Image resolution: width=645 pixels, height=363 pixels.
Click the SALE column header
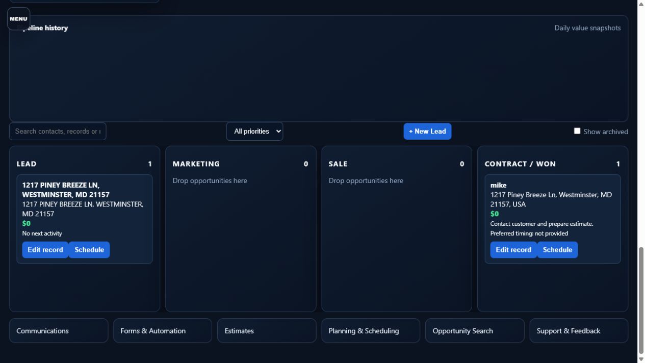pos(338,164)
